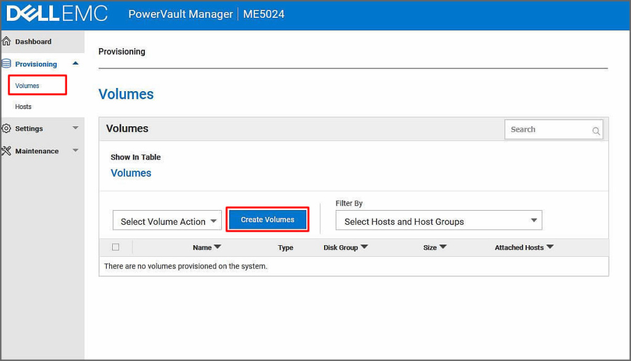Screen dimensions: 631x361
Task: Toggle the select-all volumes checkbox
Action: click(x=115, y=247)
